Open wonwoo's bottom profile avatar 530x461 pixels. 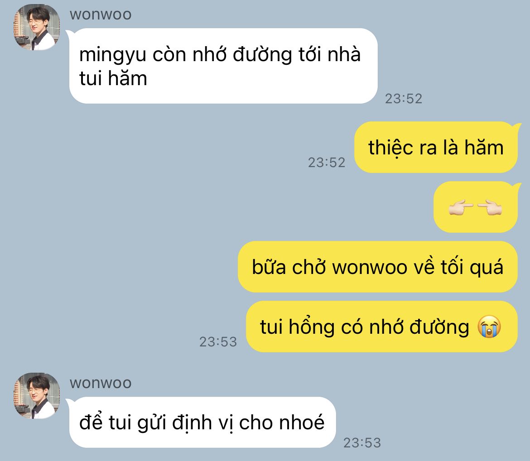click(37, 396)
